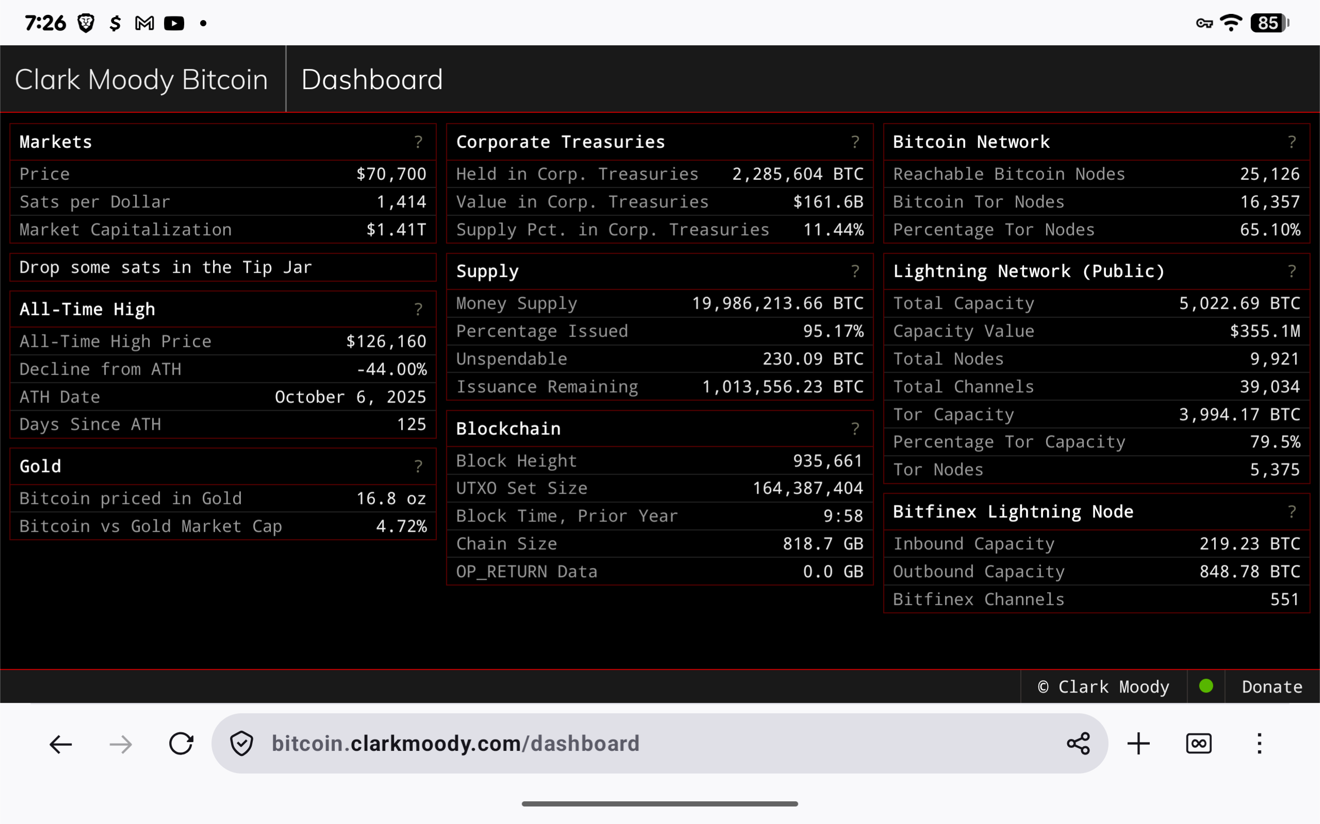Click the Blockchain panel question mark
Screen dimensions: 1320x824
(x=855, y=429)
